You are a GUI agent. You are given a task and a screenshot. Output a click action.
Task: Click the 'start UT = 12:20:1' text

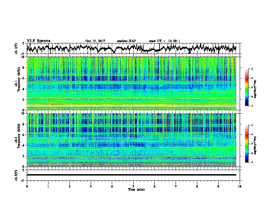(165, 41)
